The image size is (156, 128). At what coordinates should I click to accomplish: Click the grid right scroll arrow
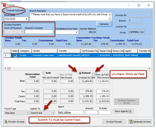pyautogui.click(x=149, y=68)
